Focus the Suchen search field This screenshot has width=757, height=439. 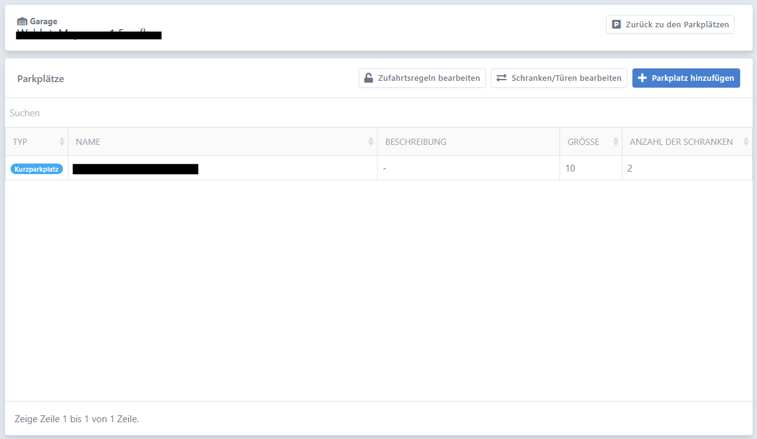coord(374,113)
